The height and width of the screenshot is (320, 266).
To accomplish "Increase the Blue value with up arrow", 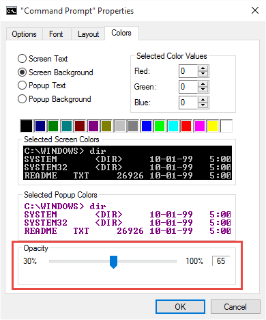I will coord(203,100).
